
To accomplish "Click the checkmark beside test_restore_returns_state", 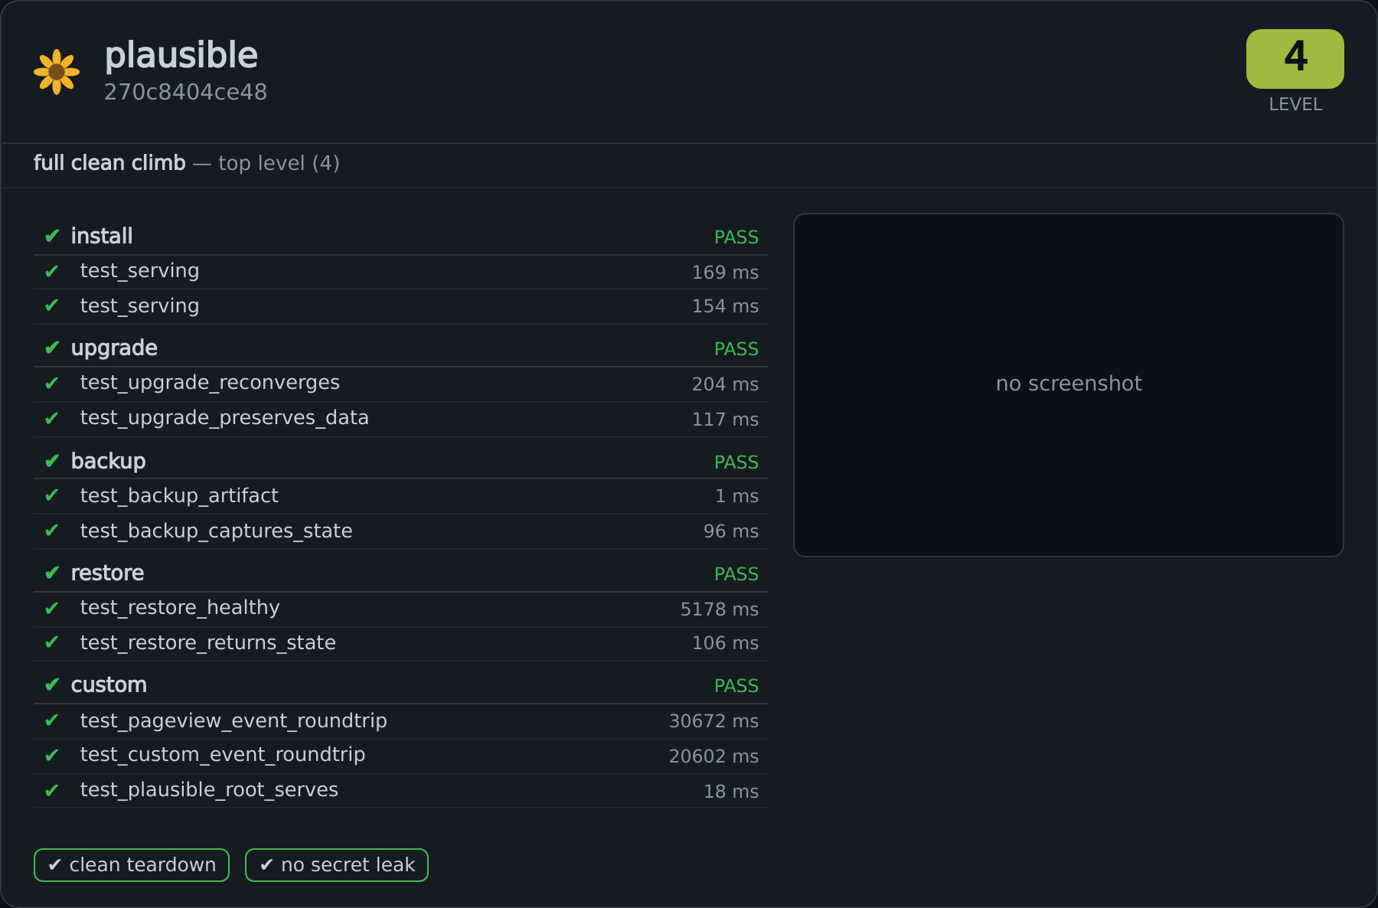I will click(52, 642).
